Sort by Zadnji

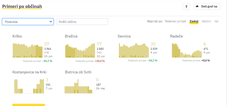[194, 22]
